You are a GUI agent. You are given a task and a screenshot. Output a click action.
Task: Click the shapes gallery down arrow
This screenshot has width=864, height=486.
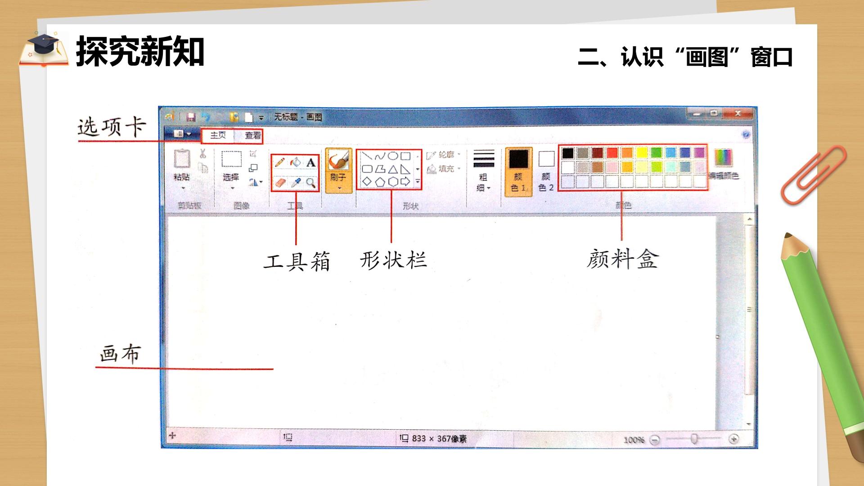click(418, 169)
